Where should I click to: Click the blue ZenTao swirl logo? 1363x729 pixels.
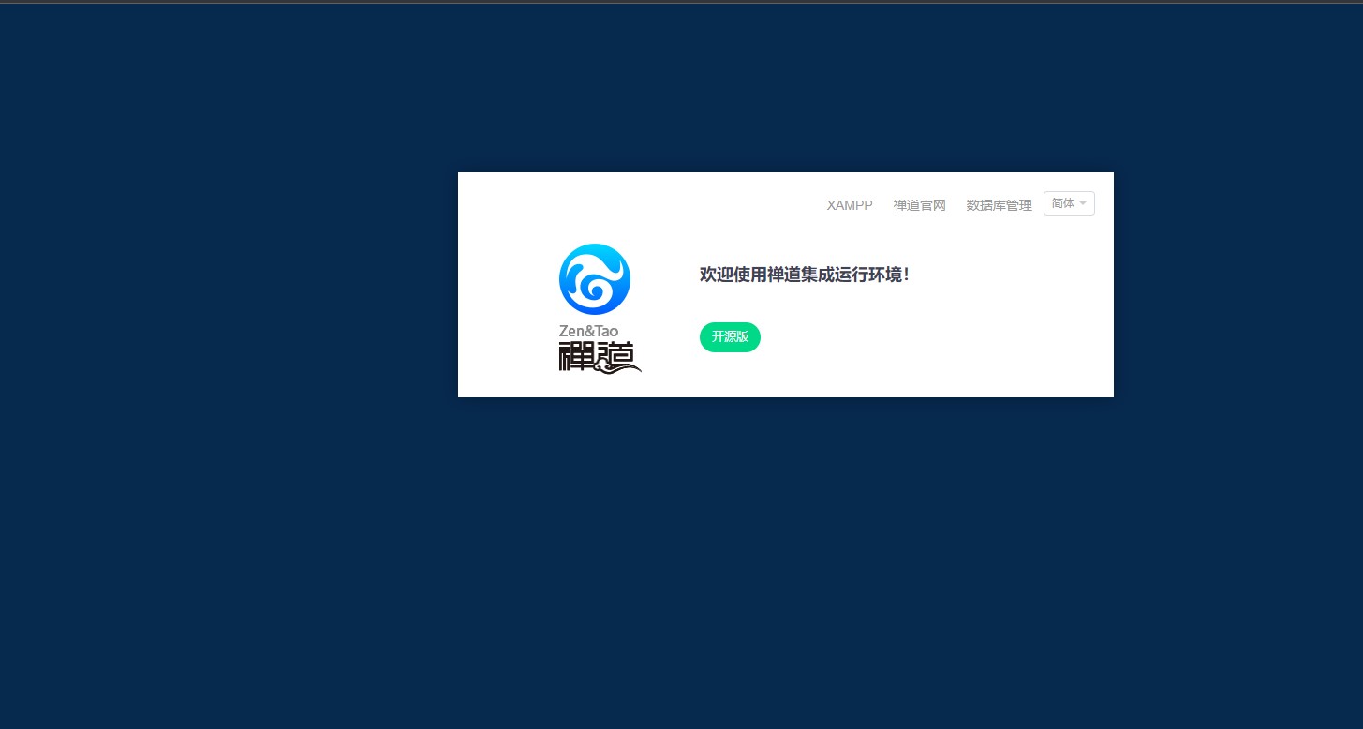(x=595, y=279)
